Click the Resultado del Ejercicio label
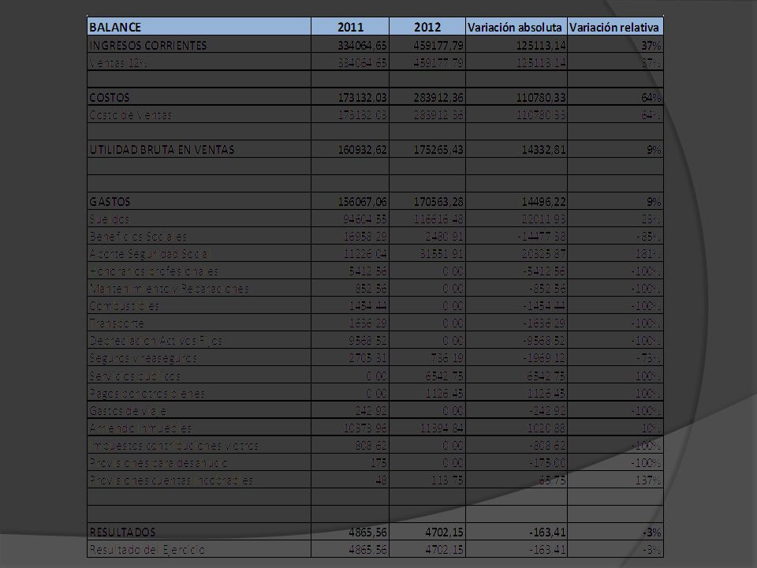 147,550
